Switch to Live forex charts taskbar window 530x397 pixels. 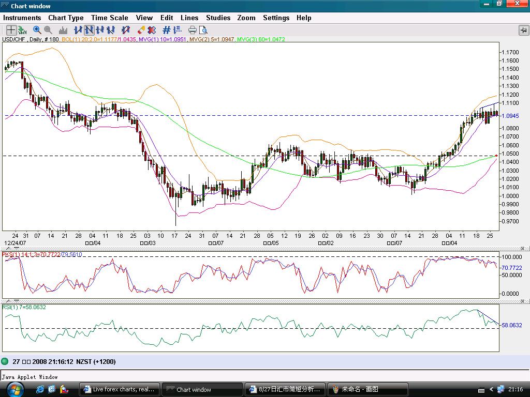(x=119, y=389)
